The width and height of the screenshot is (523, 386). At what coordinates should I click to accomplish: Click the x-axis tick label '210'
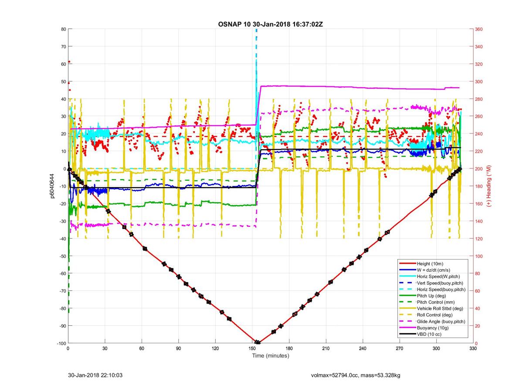(326, 348)
